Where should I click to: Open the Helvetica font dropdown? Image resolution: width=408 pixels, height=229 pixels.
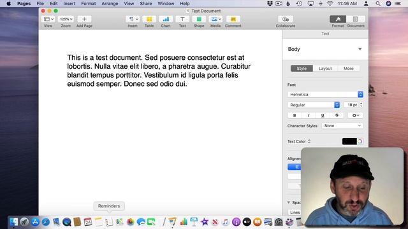[x=325, y=95]
